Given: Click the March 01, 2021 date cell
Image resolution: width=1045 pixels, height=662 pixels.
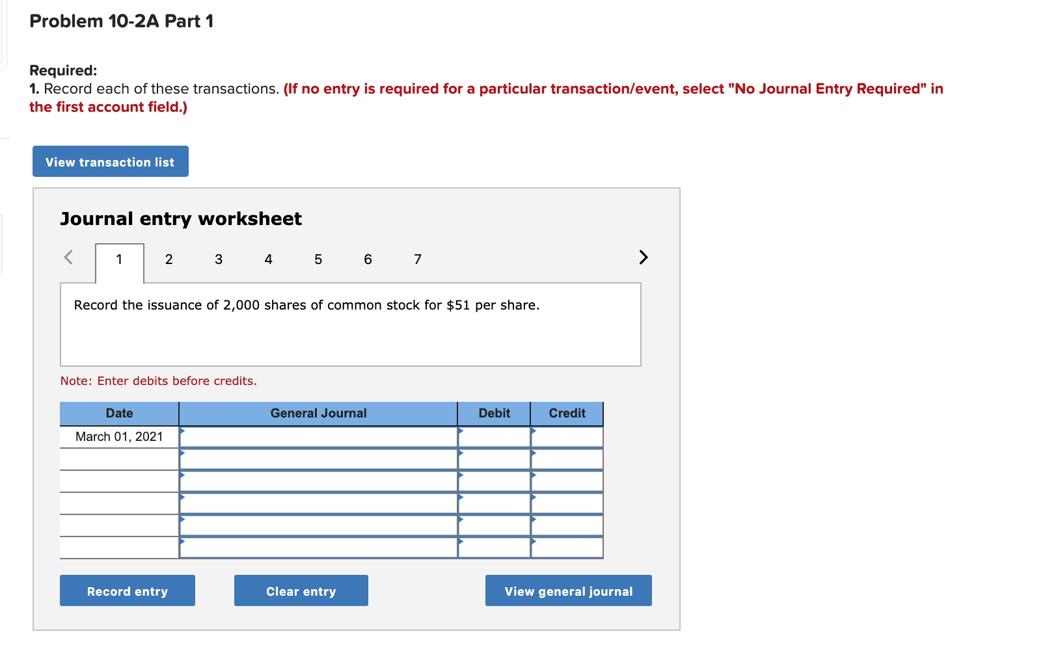Looking at the screenshot, I should pos(119,436).
